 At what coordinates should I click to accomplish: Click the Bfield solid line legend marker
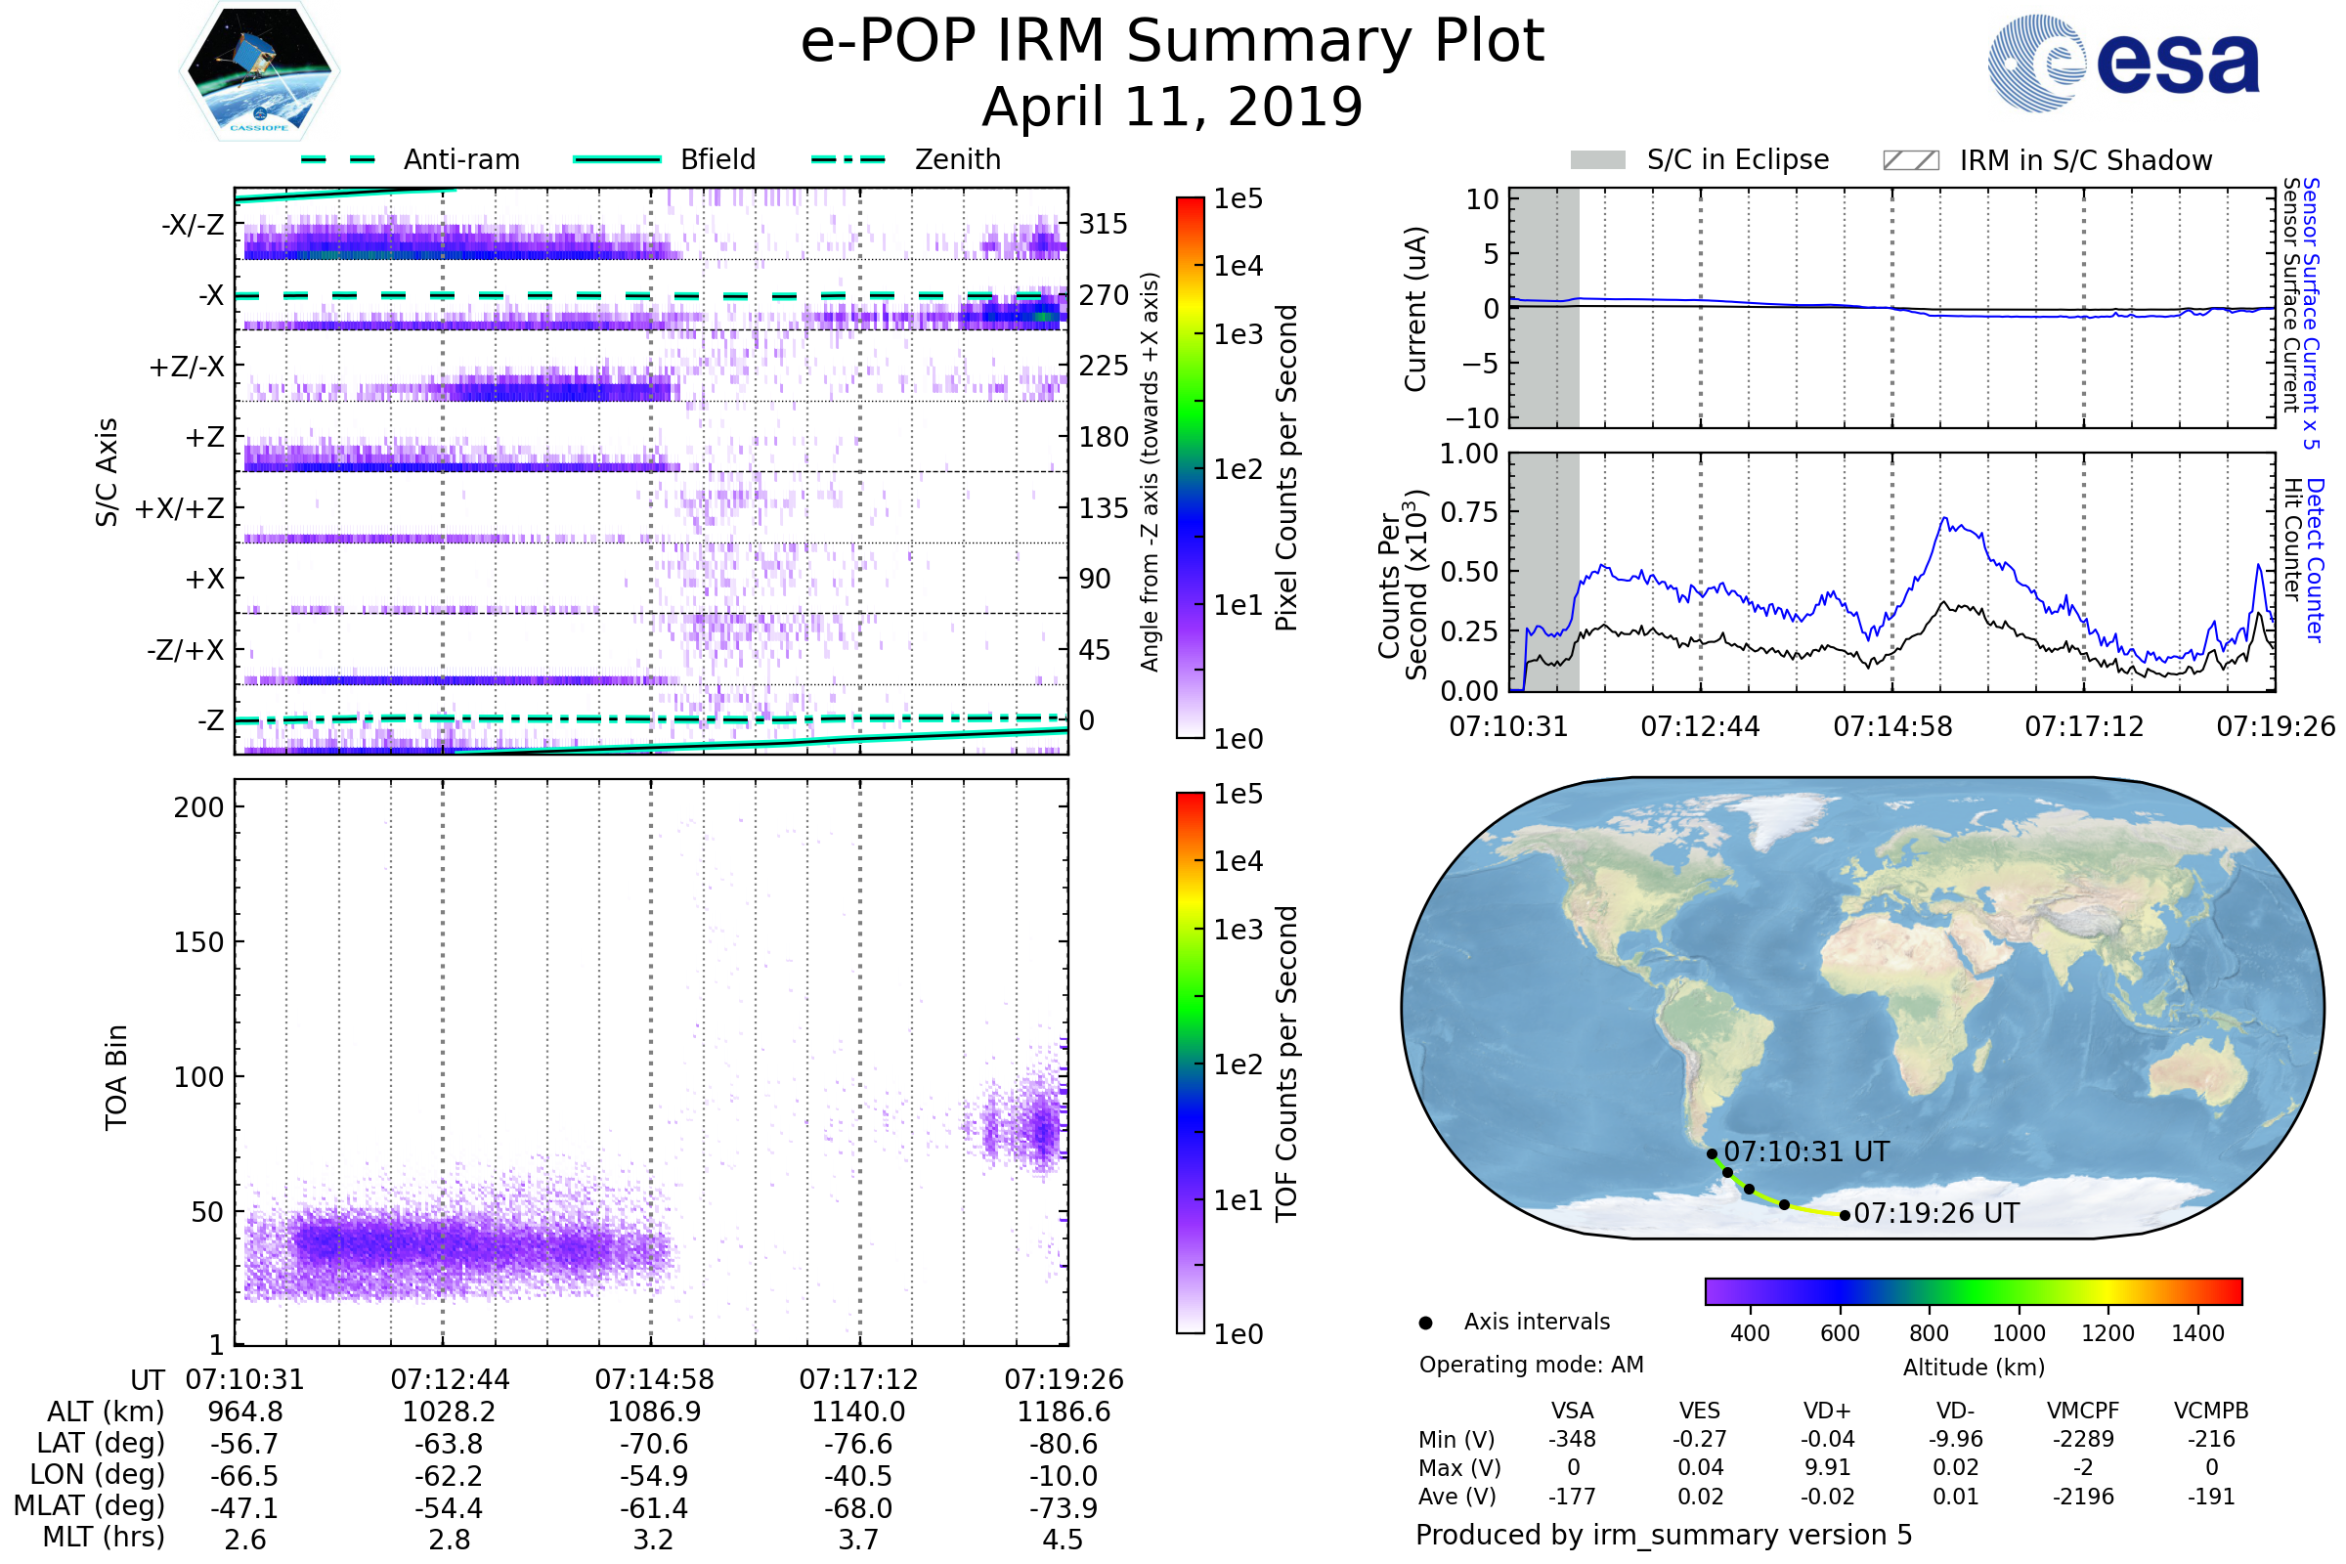click(617, 159)
